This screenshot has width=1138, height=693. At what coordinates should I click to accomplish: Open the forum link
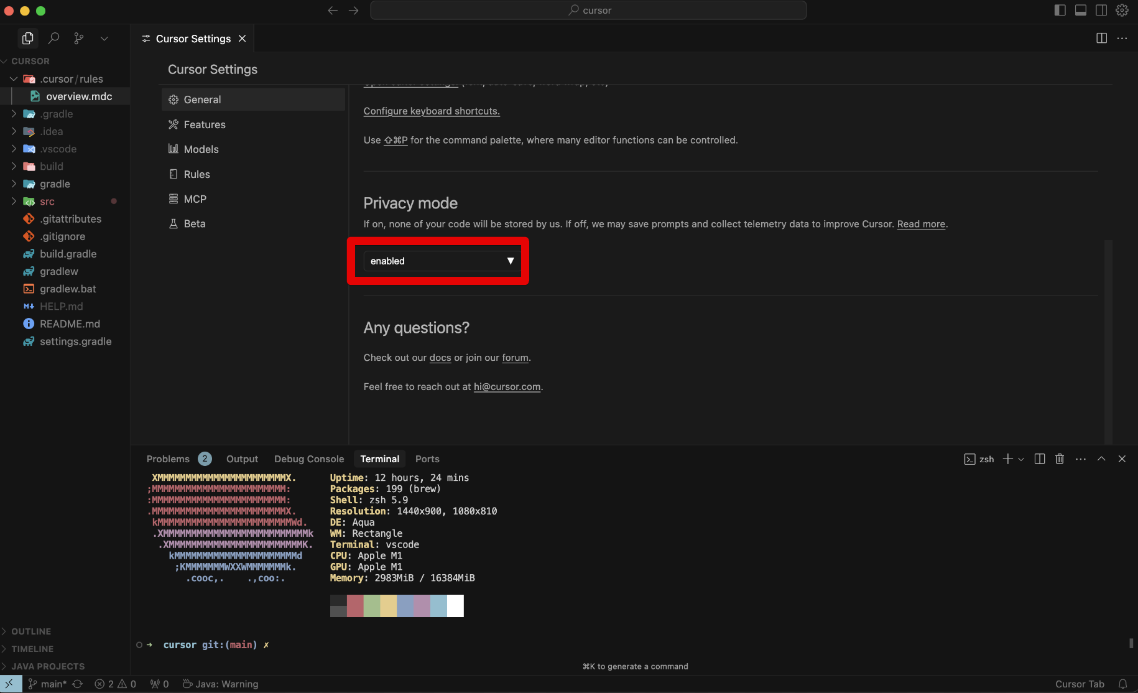click(x=516, y=358)
